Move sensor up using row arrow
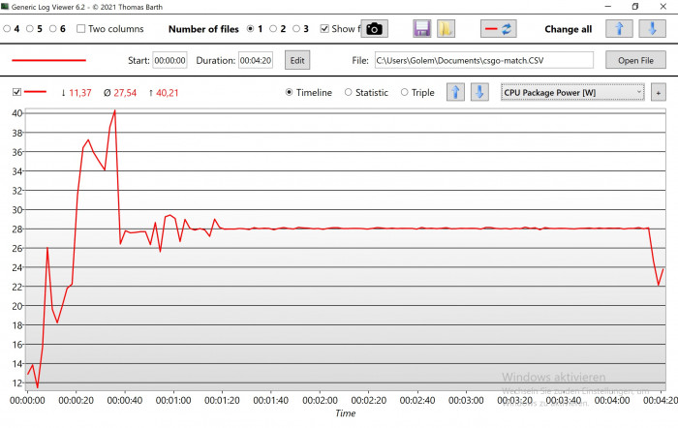 tap(454, 93)
